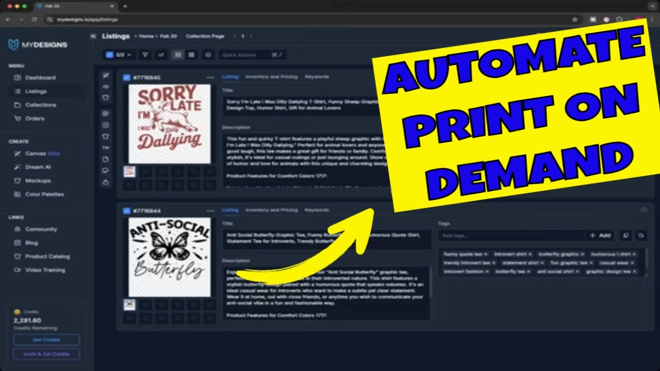The width and height of the screenshot is (660, 371).
Task: Click the MyDesigns logo
Action: 38,45
